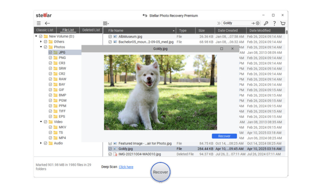Viewport: 314px width, 192px height.
Task: Select the BAY folder icon
Action: tap(56, 85)
